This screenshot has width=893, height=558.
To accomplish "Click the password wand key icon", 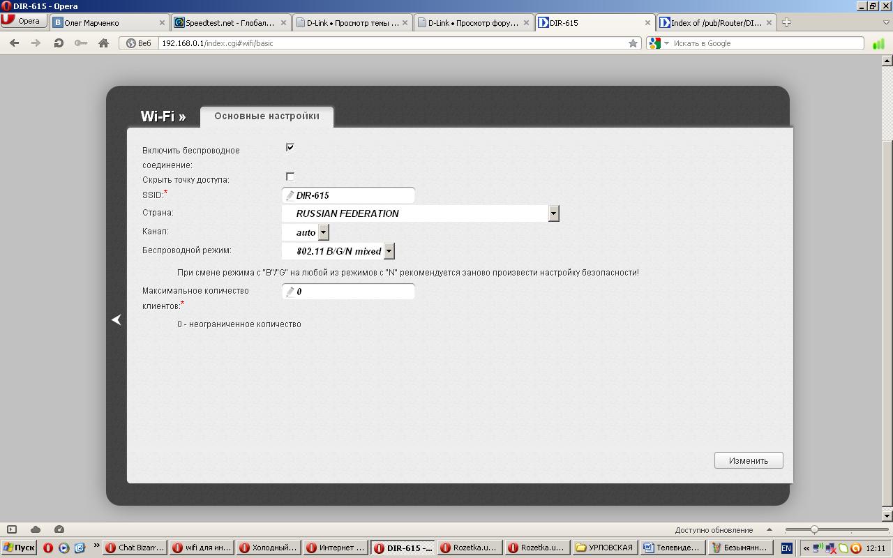I will click(81, 43).
